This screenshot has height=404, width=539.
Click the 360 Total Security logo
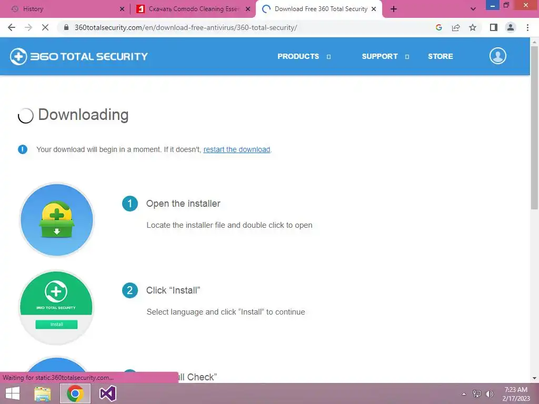[x=79, y=56]
